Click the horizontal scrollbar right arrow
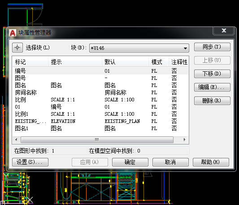This screenshot has height=205, width=239. pos(185,140)
